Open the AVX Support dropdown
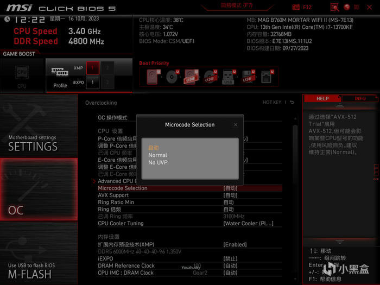Image resolution: width=380 pixels, height=285 pixels. 230,195
